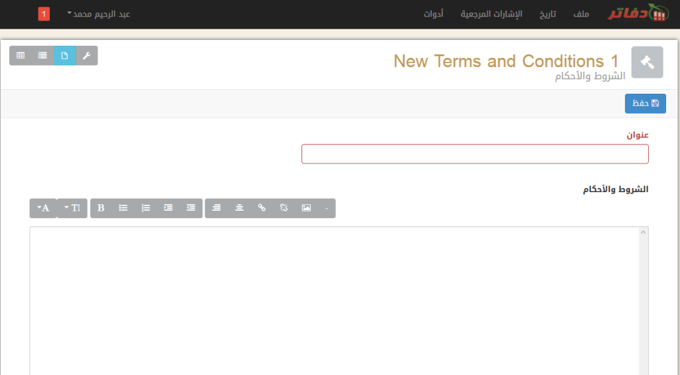The height and width of the screenshot is (375, 680).
Task: Insert an image into the editor
Action: (306, 208)
